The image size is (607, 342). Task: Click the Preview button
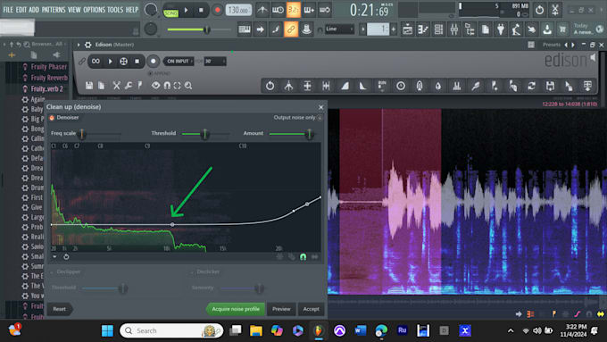(281, 309)
